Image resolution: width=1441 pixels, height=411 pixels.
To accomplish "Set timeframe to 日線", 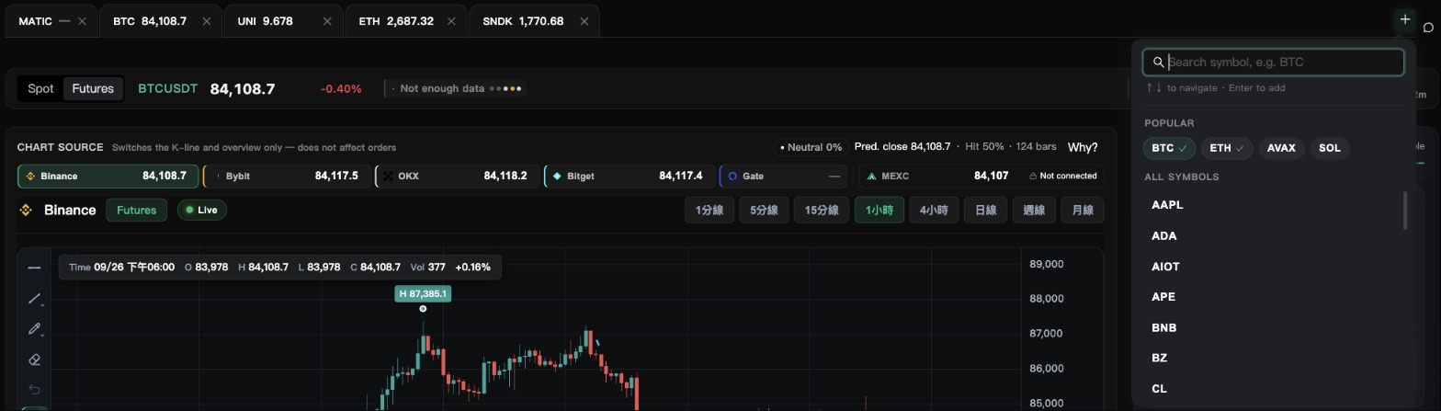I will (x=985, y=211).
